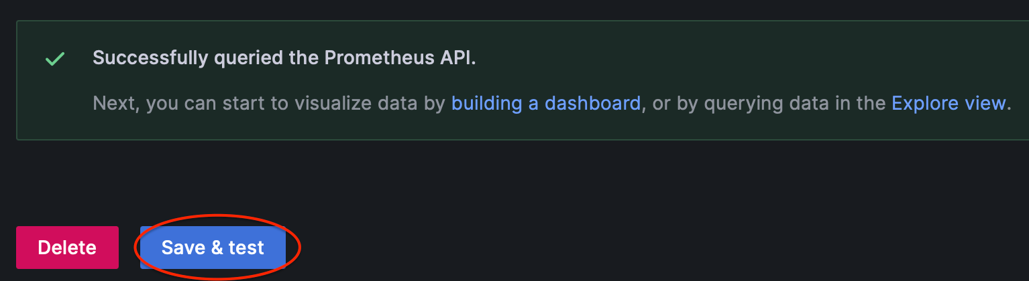Delete this Prometheus data source
Screen dimensions: 1029x281
pyautogui.click(x=67, y=248)
